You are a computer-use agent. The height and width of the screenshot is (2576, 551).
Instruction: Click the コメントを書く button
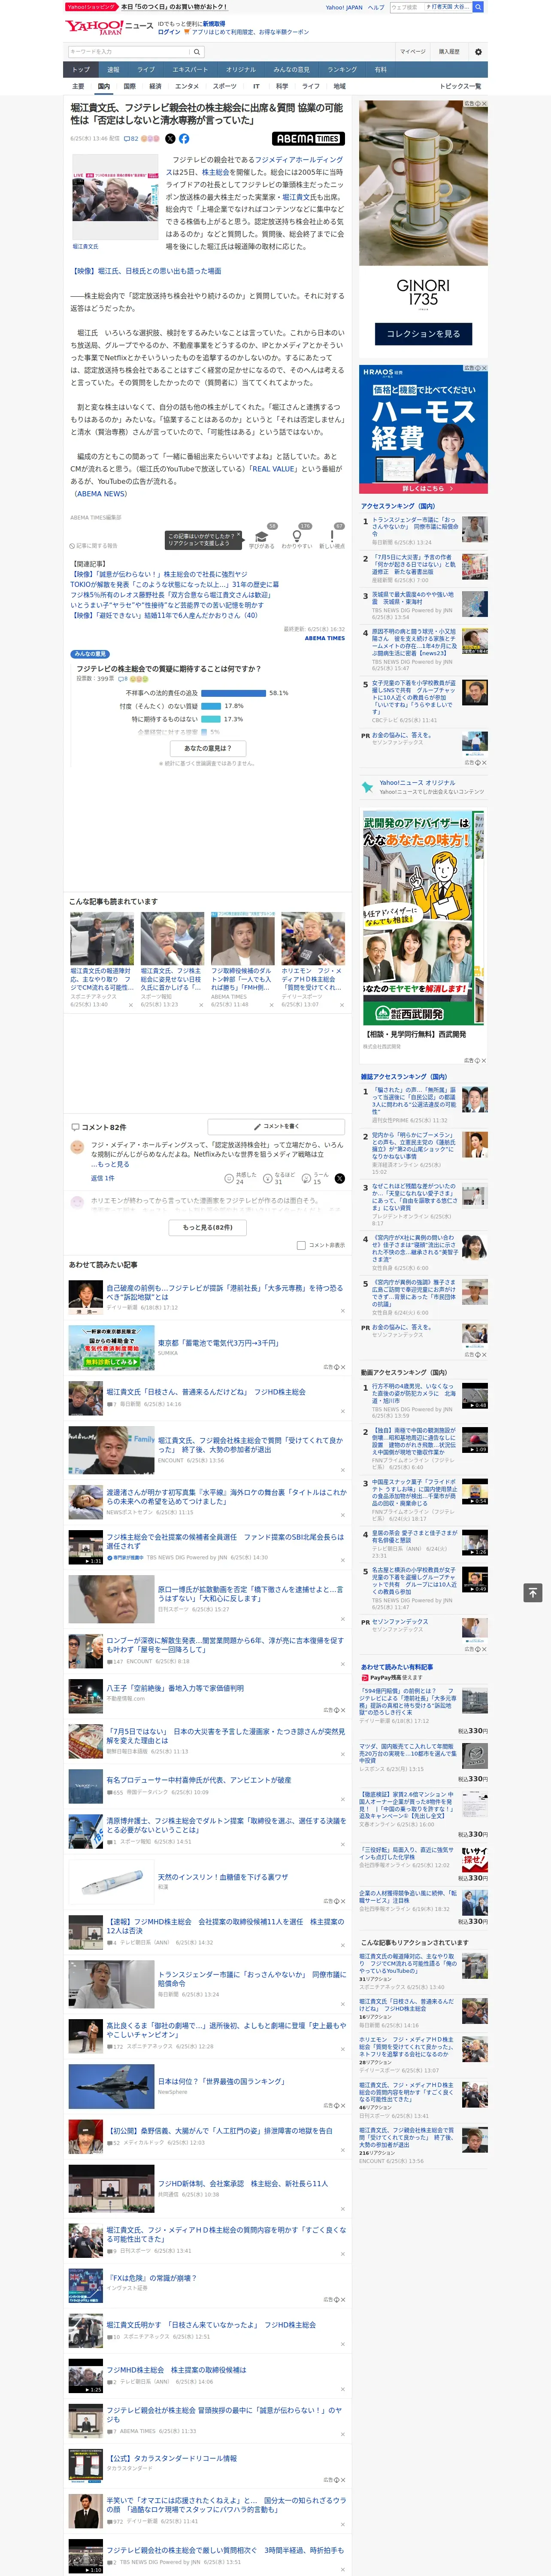click(276, 1126)
